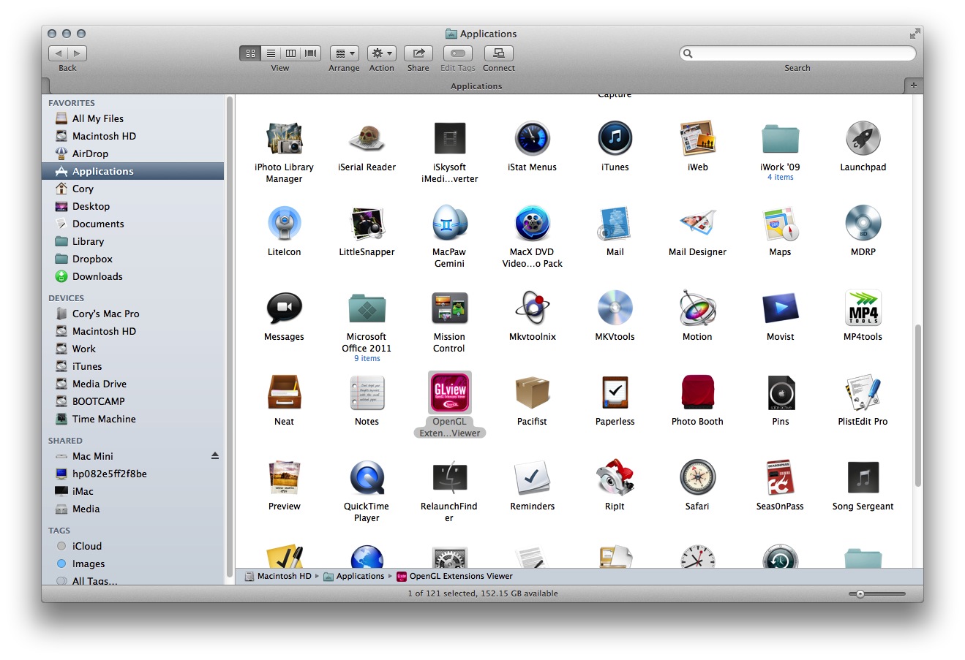Click the Launchpad rocket icon

863,138
